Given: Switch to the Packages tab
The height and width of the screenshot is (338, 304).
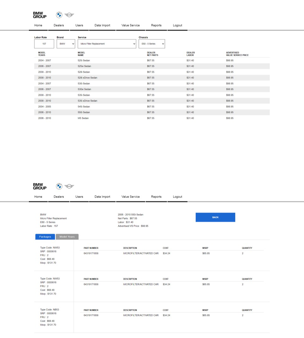Looking at the screenshot, I should (x=45, y=237).
